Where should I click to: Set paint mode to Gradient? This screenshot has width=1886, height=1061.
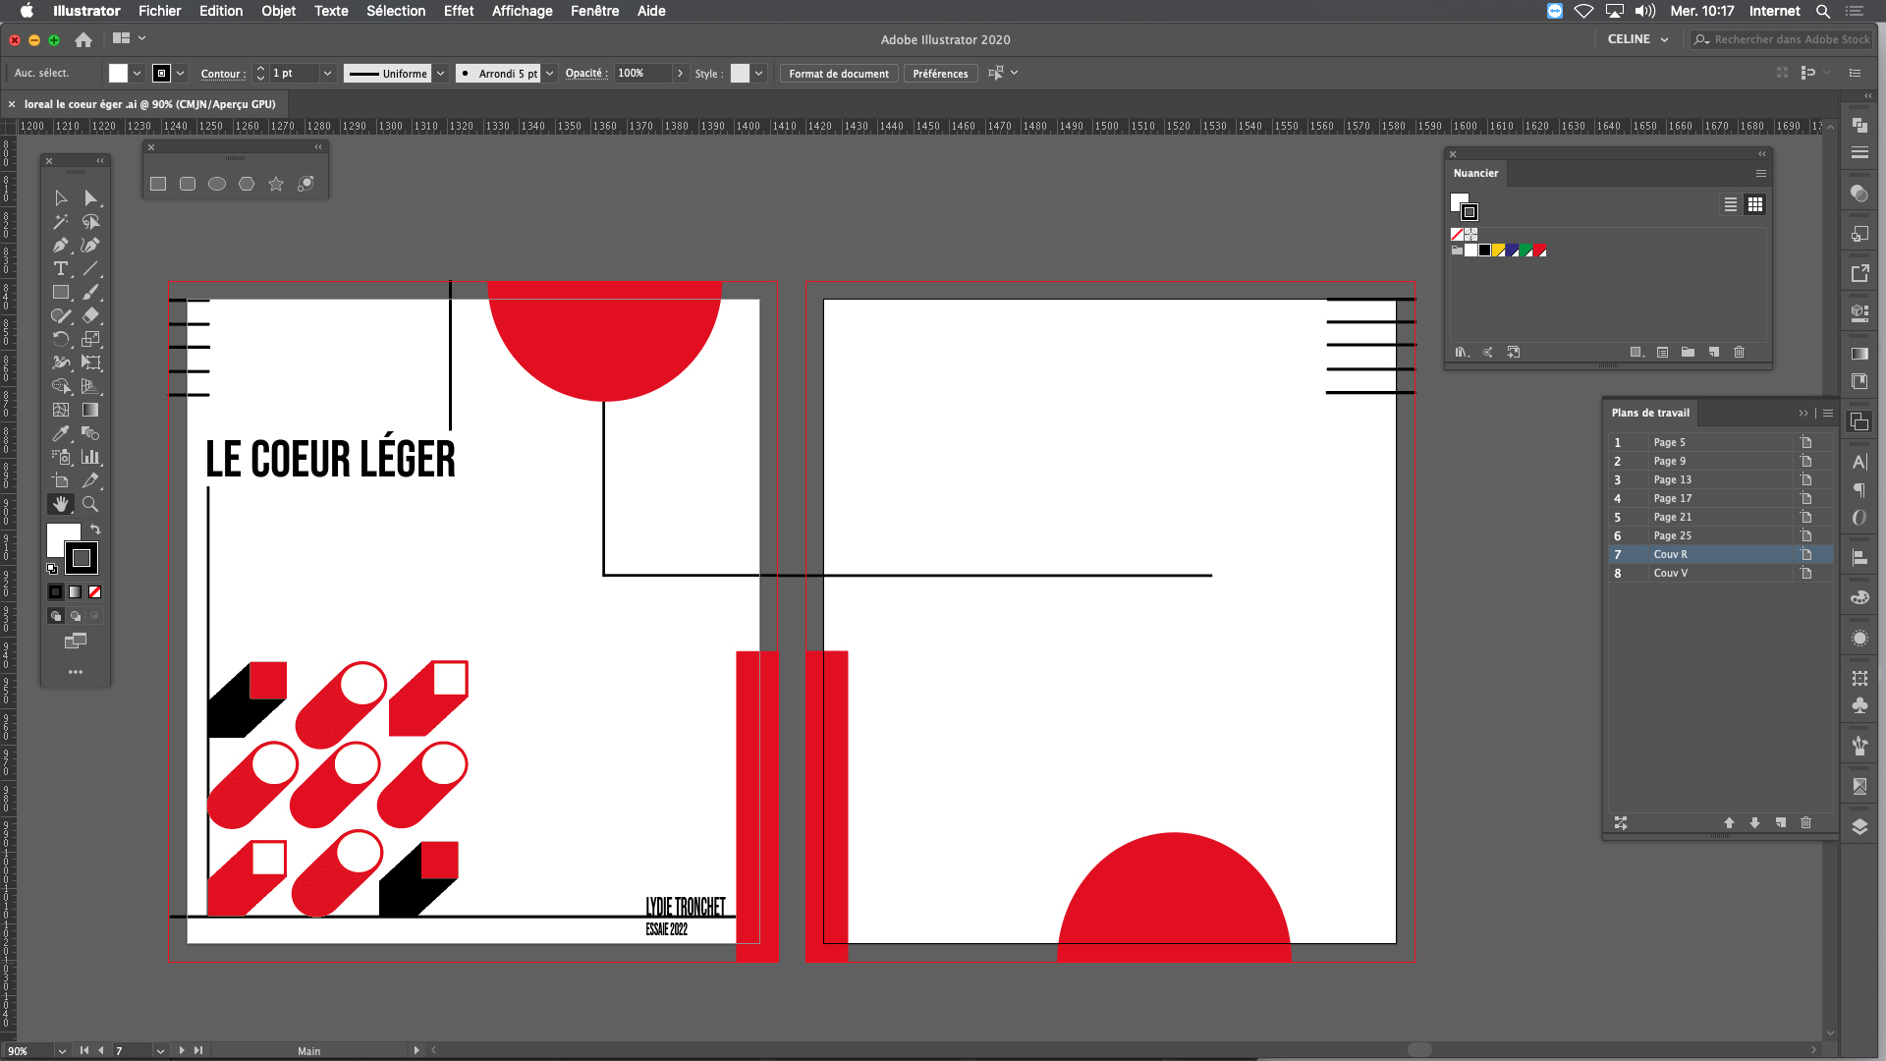point(76,592)
